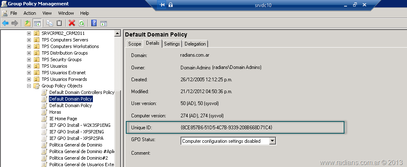Switch to the Settings tab

[172, 44]
